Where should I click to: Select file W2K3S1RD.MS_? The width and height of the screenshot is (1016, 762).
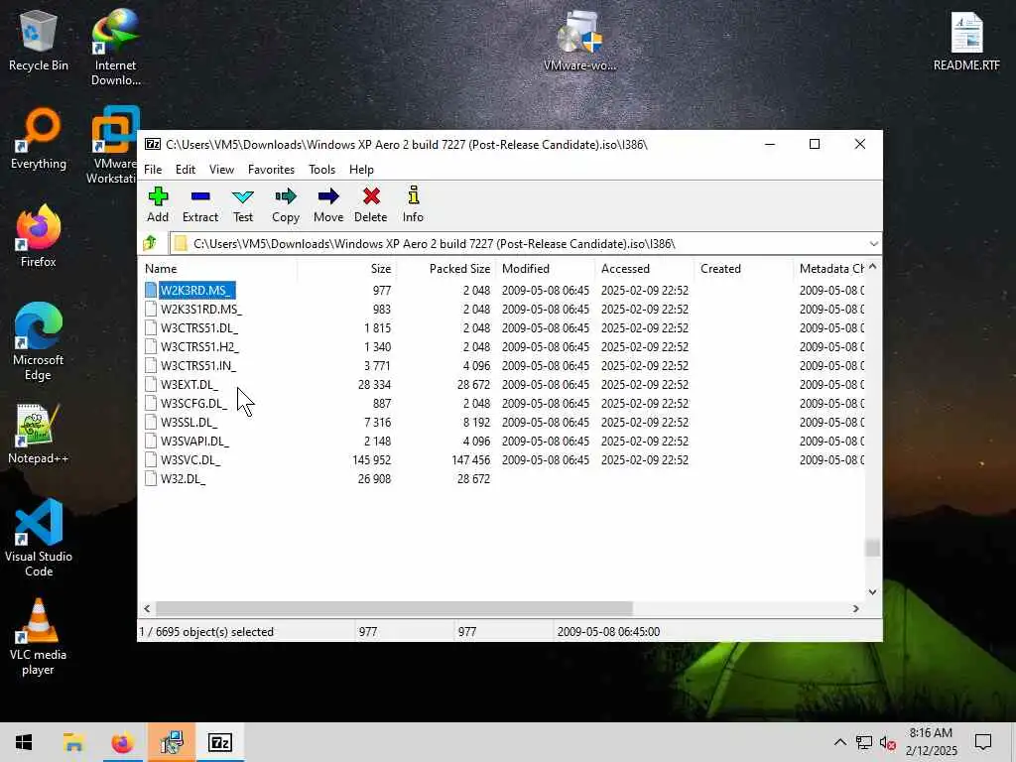click(200, 310)
